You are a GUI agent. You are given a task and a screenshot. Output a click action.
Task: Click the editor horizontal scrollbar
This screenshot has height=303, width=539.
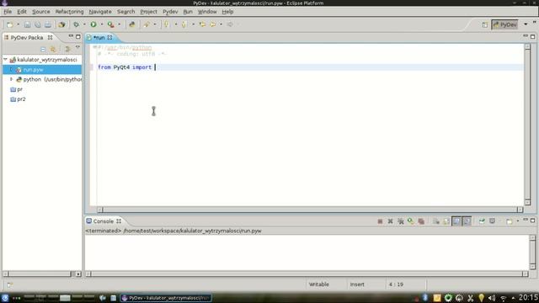coord(310,210)
